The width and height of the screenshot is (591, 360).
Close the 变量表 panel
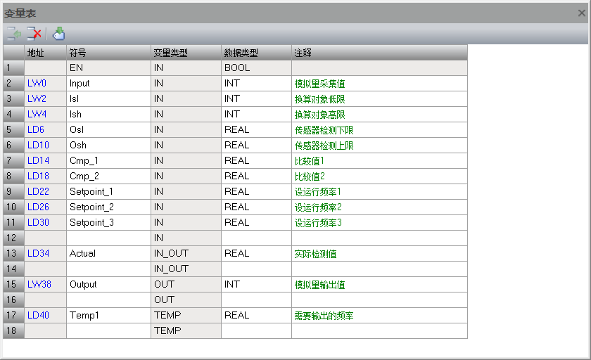[582, 13]
